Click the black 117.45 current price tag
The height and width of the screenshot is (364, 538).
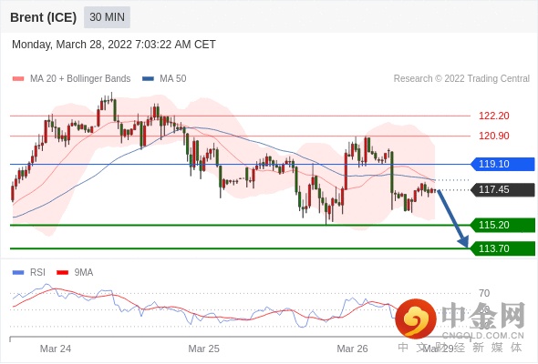point(502,189)
